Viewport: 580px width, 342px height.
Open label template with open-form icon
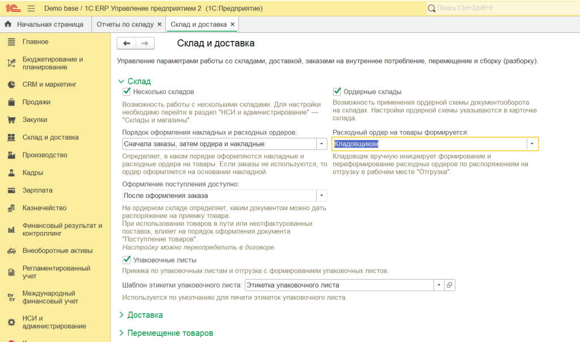[x=449, y=285]
